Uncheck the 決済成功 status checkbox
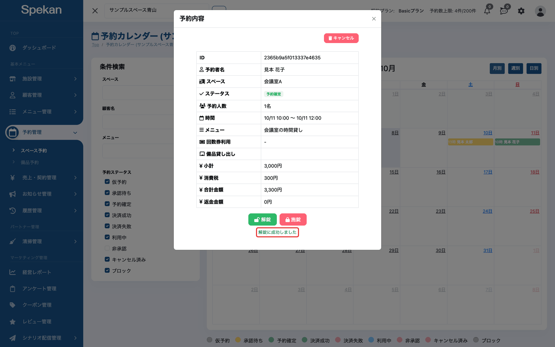555x347 pixels. (107, 215)
